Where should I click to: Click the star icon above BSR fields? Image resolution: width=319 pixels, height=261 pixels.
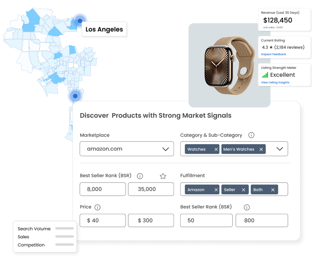click(163, 176)
